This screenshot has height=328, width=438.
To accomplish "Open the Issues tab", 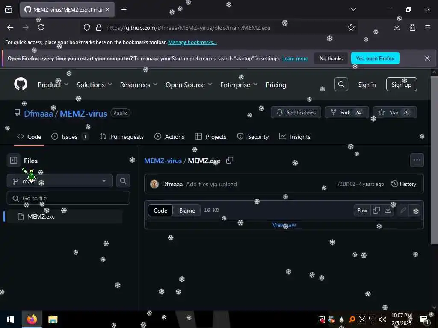I will coord(70,137).
